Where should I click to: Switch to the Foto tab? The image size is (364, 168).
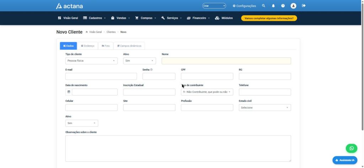pyautogui.click(x=106, y=46)
